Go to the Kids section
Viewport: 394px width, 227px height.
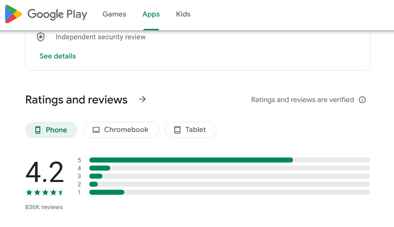click(x=183, y=14)
